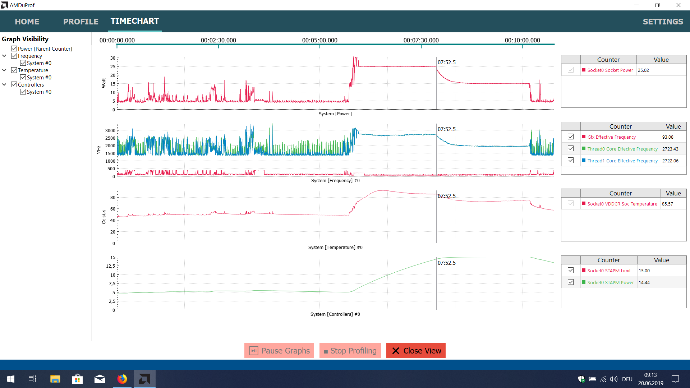This screenshot has width=690, height=388.
Task: Click the AMDuProf taskbar icon
Action: (144, 379)
